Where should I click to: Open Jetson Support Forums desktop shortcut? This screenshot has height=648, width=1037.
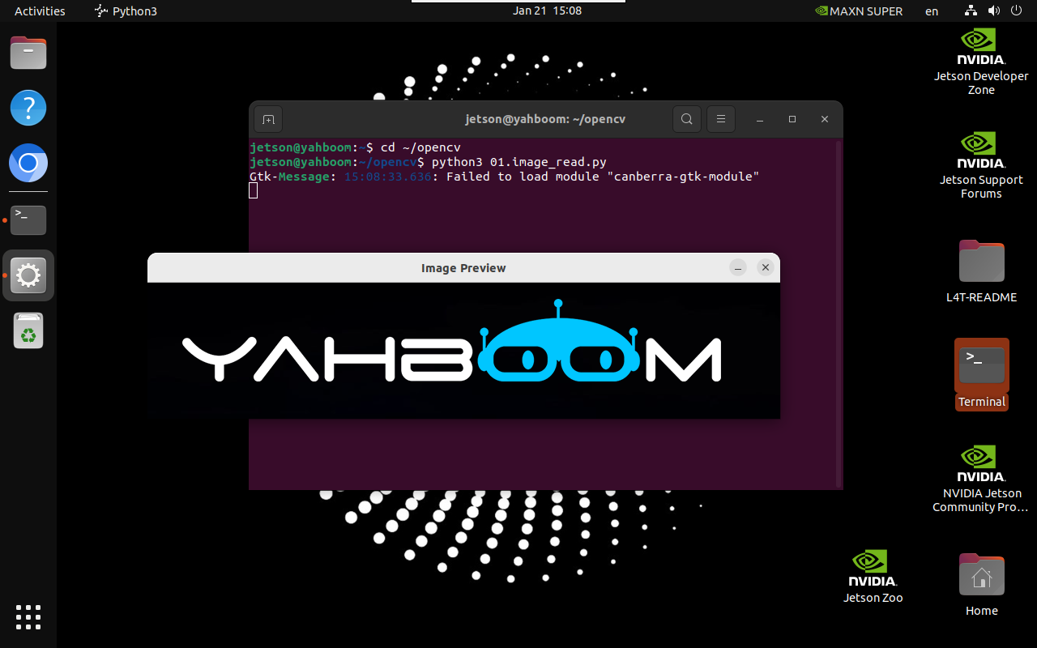[981, 165]
